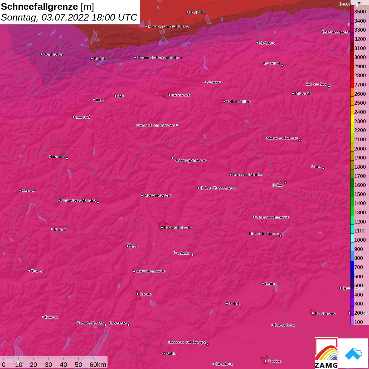Click the Rovereto label
Image resolution: width=369 pixels, height=369 pixels.
118,323
